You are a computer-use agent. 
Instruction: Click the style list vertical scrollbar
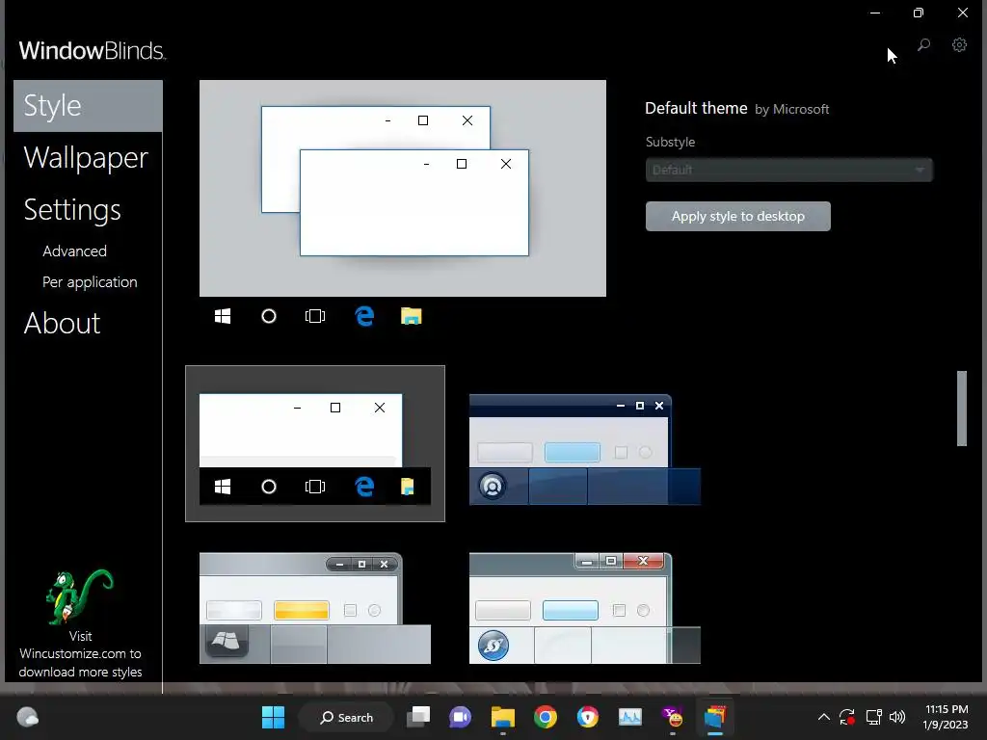click(x=961, y=409)
